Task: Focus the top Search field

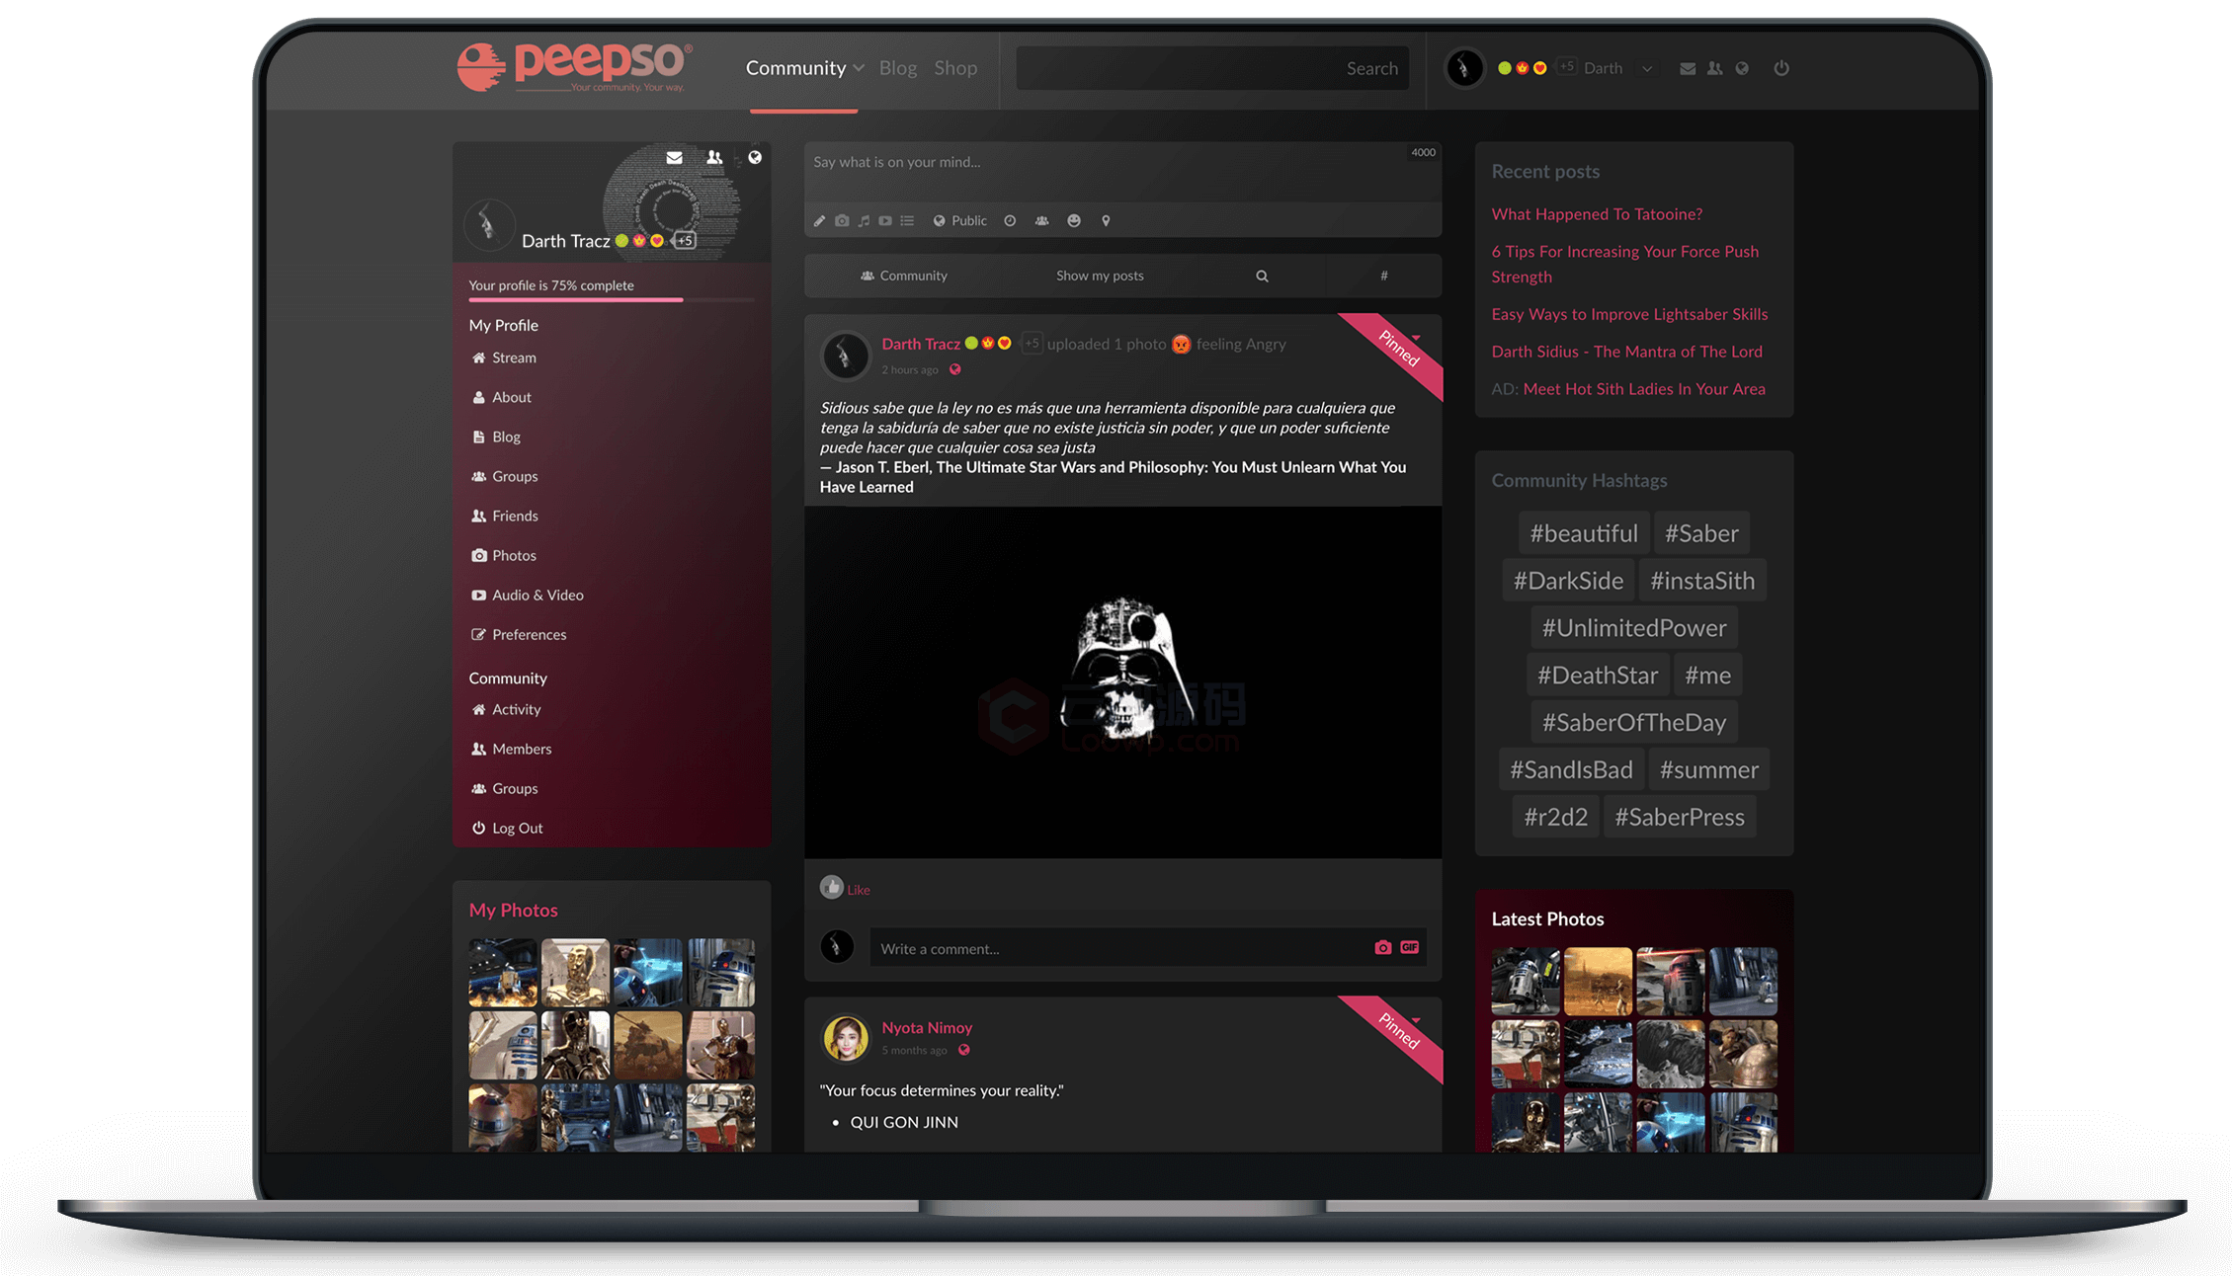Action: click(1212, 68)
